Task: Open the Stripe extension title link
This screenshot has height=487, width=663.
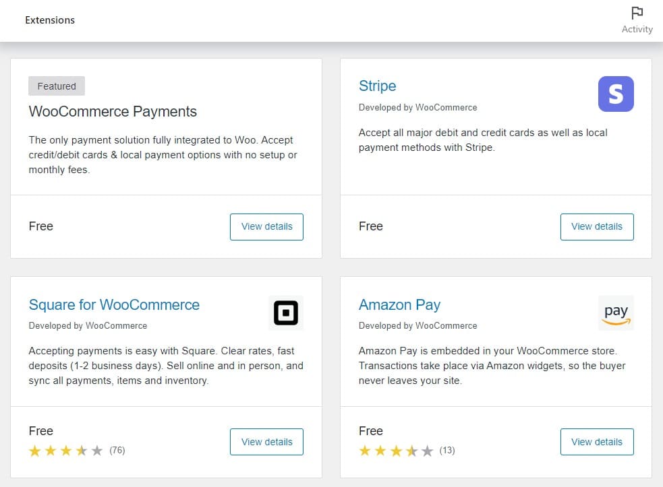Action: (x=377, y=86)
